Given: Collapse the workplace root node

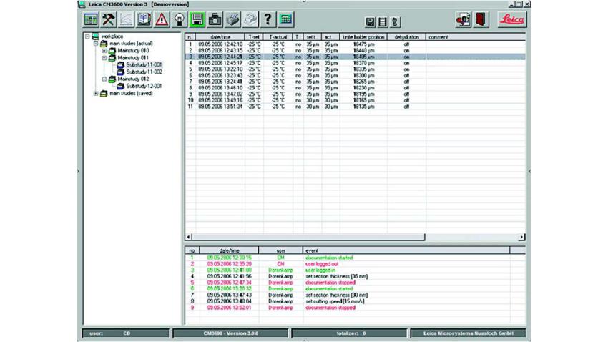Looking at the screenshot, I should (88, 36).
